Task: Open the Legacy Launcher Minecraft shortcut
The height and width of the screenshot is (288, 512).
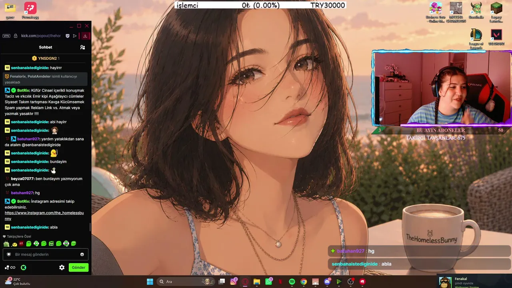Action: (x=496, y=12)
